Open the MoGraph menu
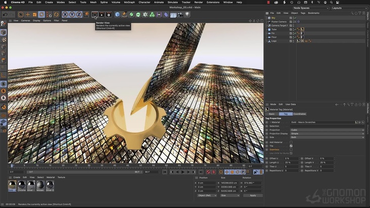Screen dimensions: 370x208 (x=129, y=3)
